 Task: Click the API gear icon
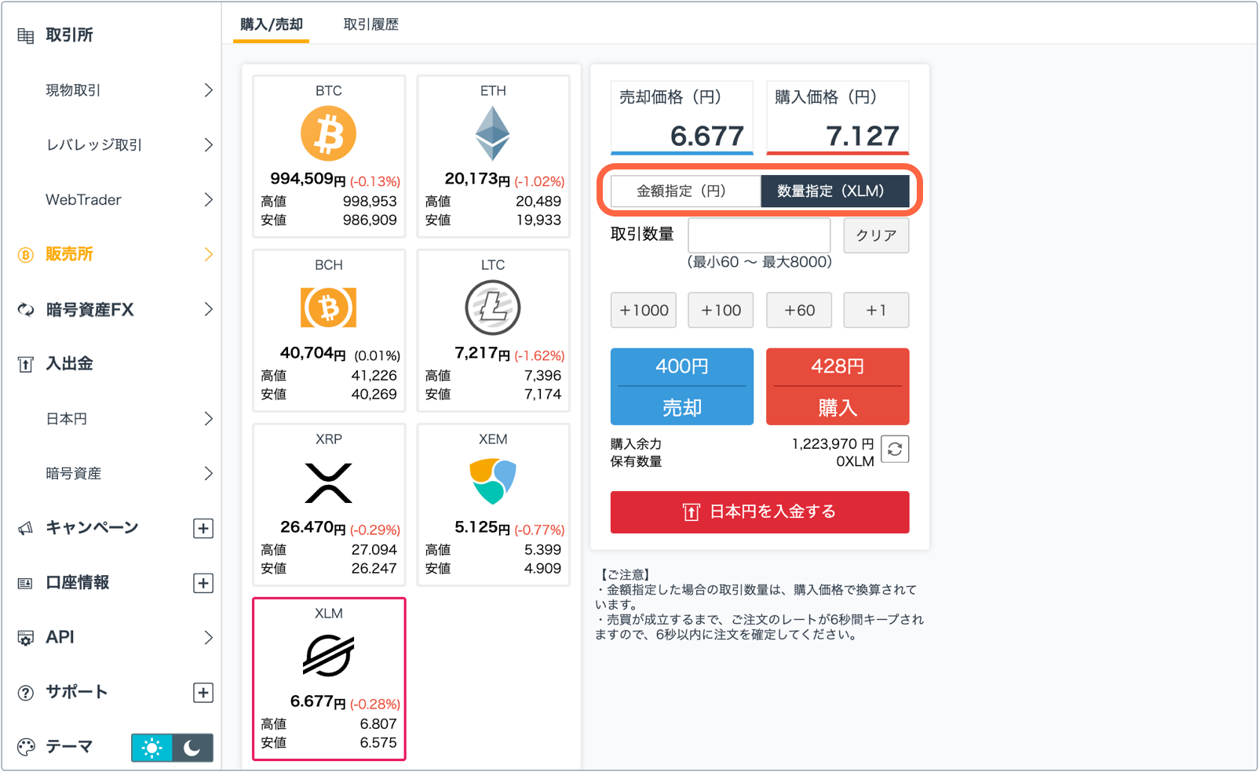[26, 638]
